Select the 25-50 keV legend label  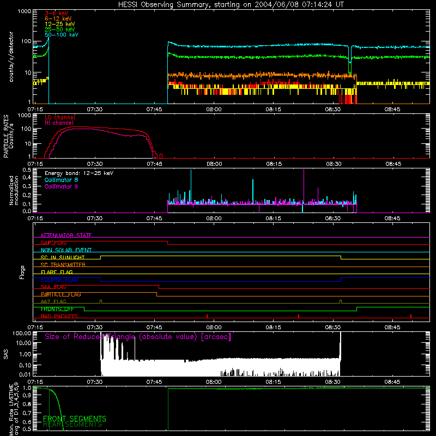(60, 29)
